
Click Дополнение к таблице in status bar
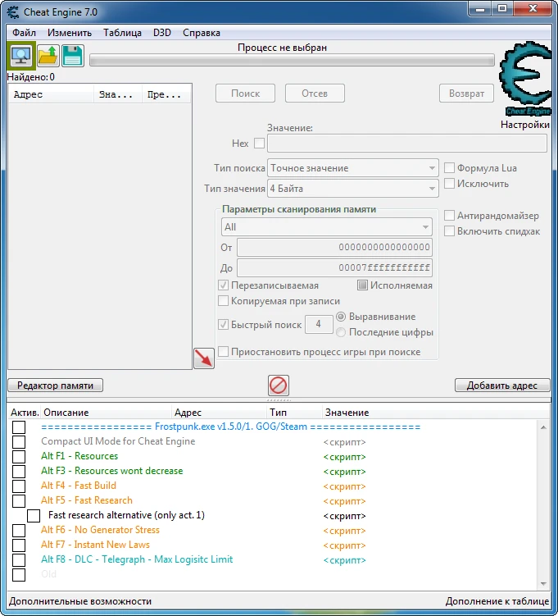tap(497, 601)
